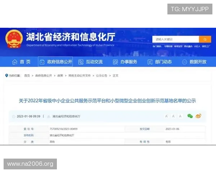Click hot search term 专精特新
216x173 pixels.
tap(168, 46)
